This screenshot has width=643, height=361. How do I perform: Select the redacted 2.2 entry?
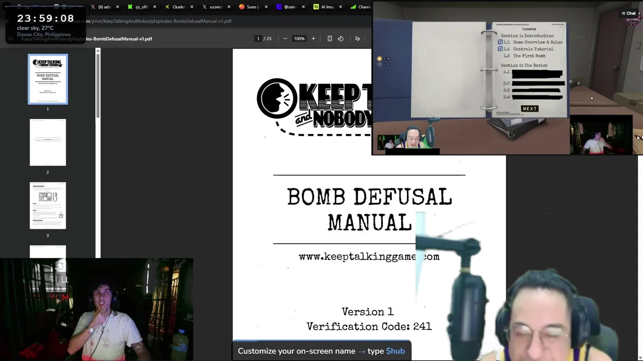[534, 83]
